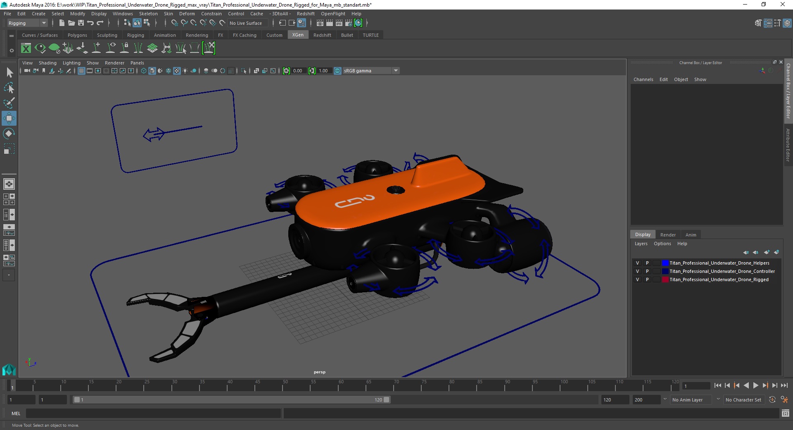Click Move layer down arrow icon

tap(756, 252)
